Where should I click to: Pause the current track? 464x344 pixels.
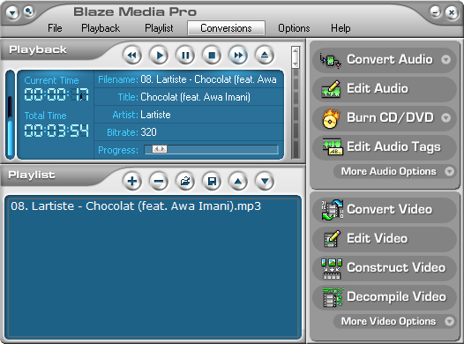coord(185,56)
